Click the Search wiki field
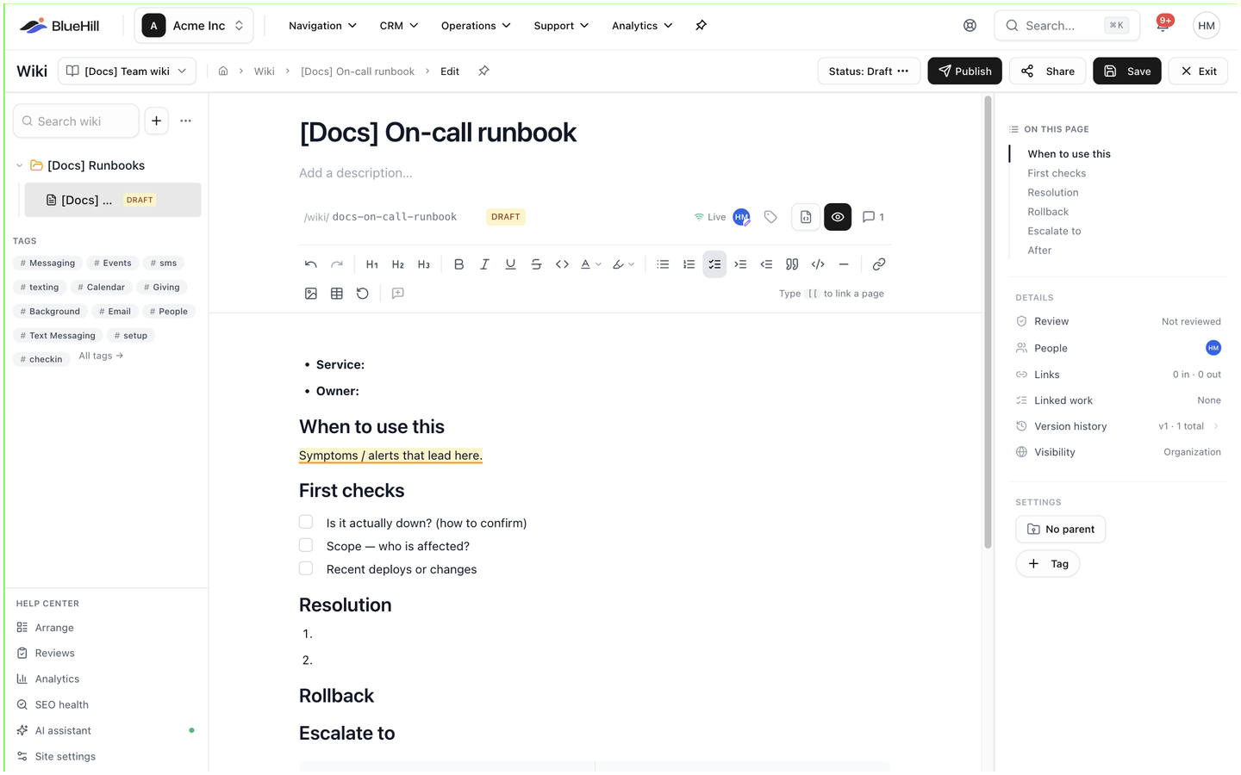This screenshot has width=1241, height=775. (x=76, y=121)
